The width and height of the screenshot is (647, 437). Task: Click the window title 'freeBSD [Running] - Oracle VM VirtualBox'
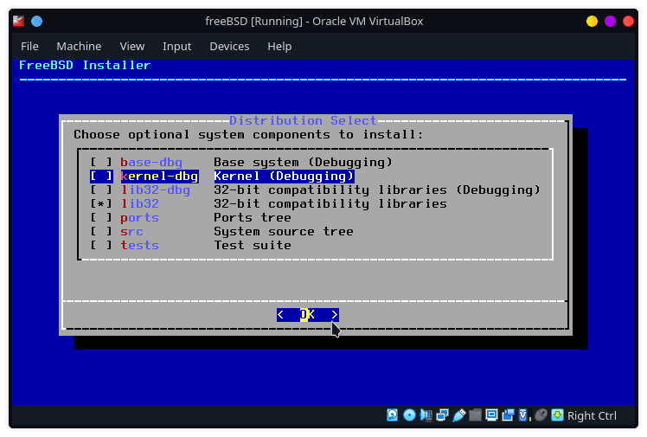click(x=314, y=21)
